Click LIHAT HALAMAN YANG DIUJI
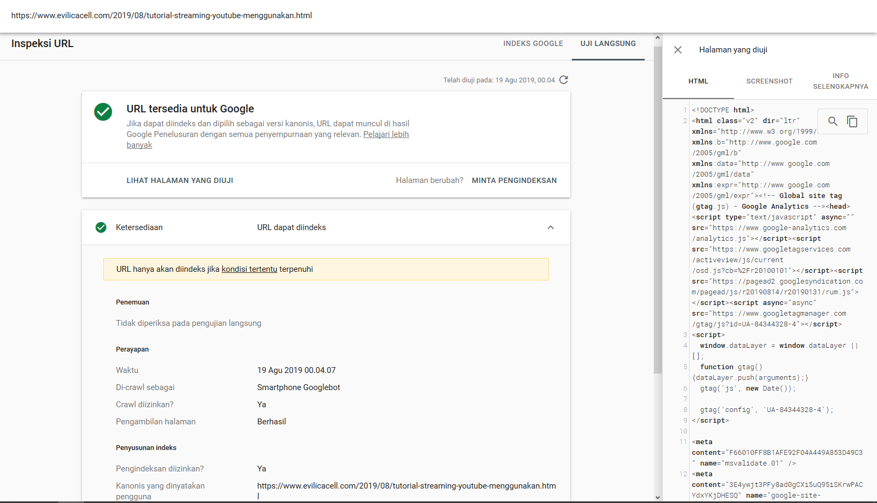Image resolution: width=877 pixels, height=503 pixels. (x=180, y=180)
